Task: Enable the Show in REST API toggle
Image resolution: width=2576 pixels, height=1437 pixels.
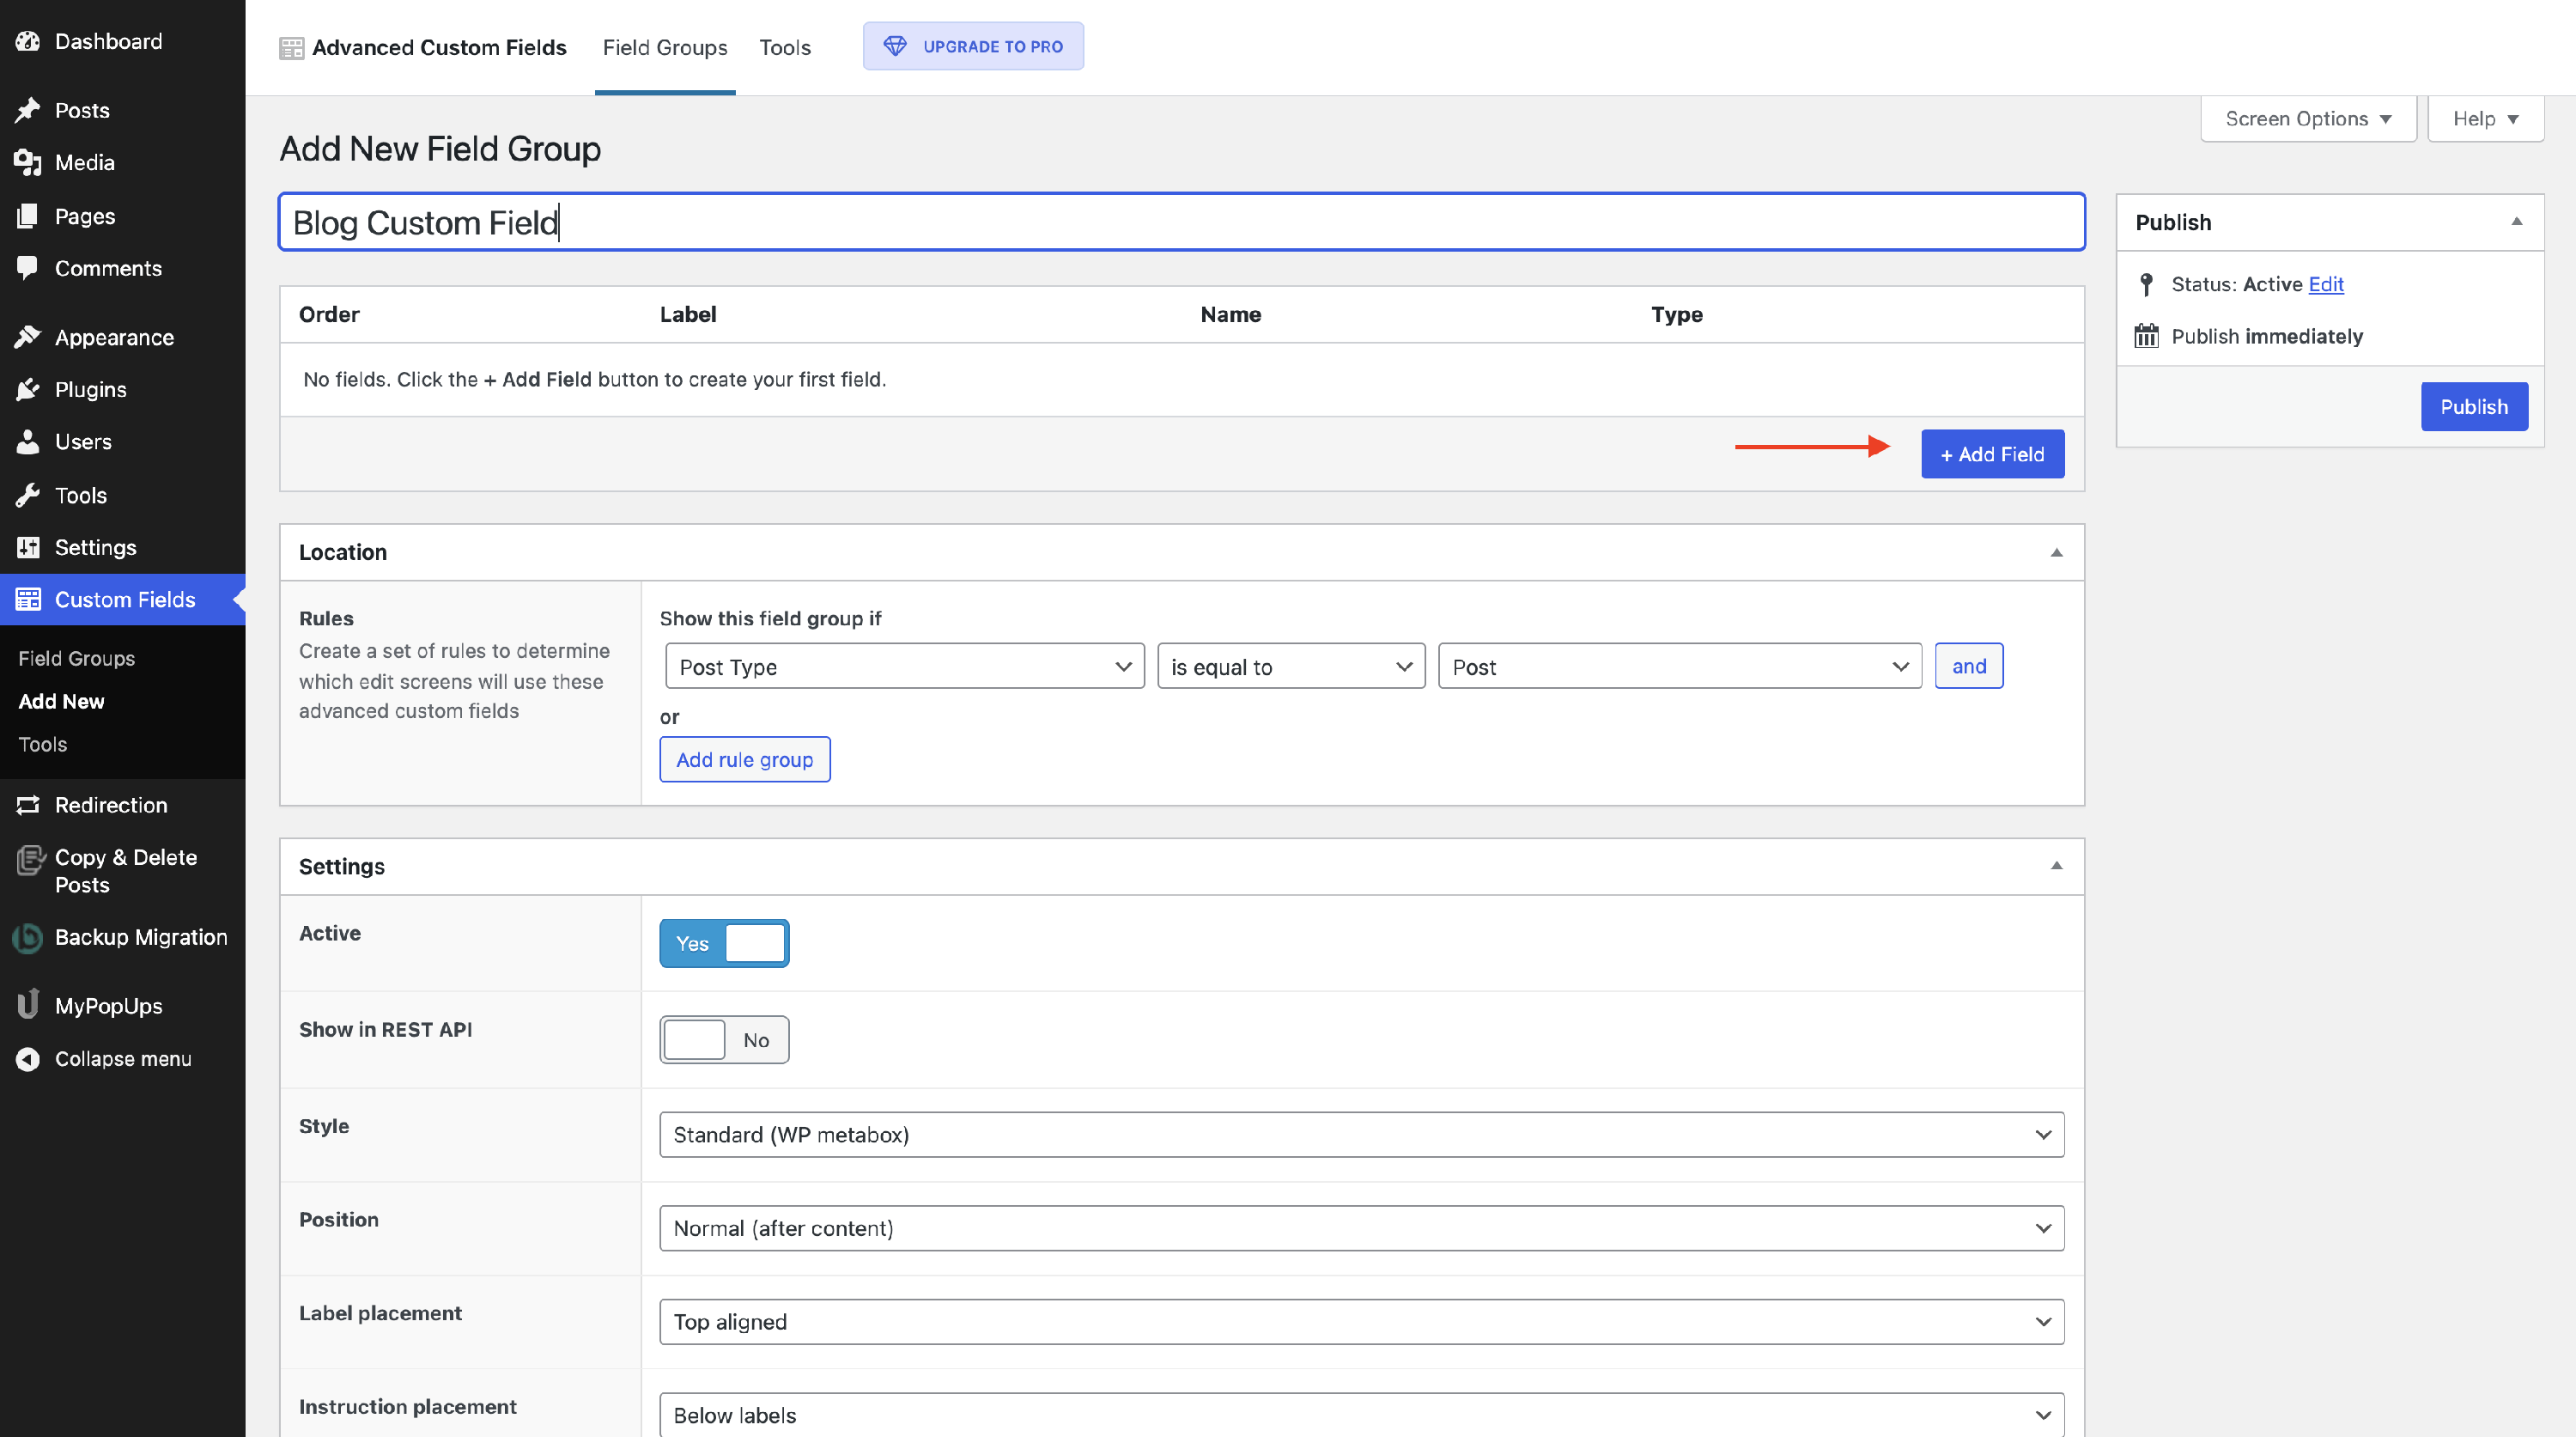Action: 724,1040
